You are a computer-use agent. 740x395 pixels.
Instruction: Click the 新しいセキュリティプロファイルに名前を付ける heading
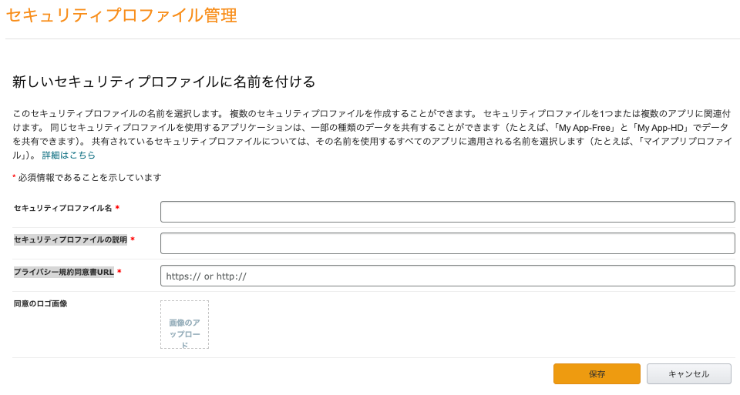164,82
